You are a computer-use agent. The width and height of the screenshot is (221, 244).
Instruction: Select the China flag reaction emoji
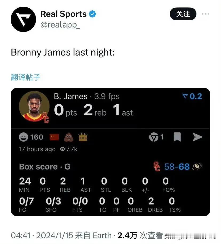coord(54,137)
